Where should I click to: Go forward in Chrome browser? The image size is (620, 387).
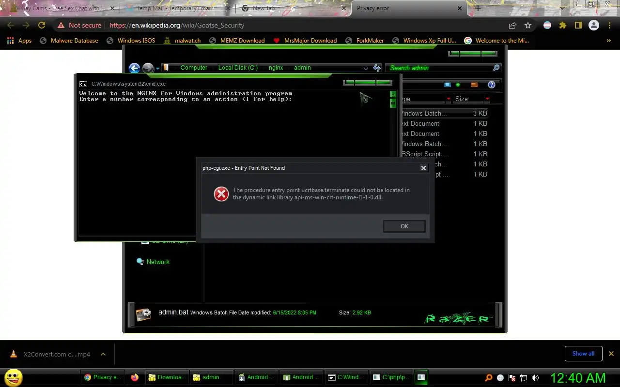[x=26, y=25]
